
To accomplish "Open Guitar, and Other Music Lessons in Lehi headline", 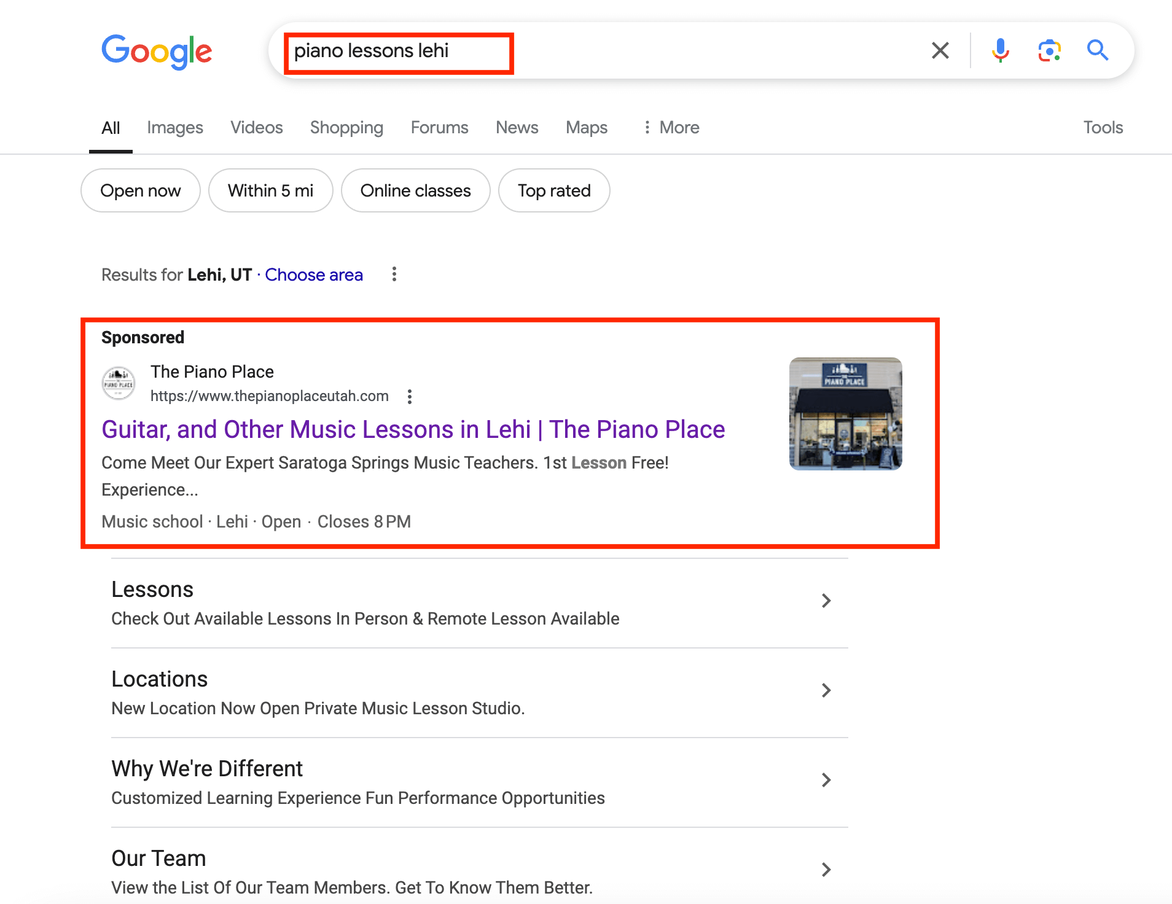I will [413, 430].
